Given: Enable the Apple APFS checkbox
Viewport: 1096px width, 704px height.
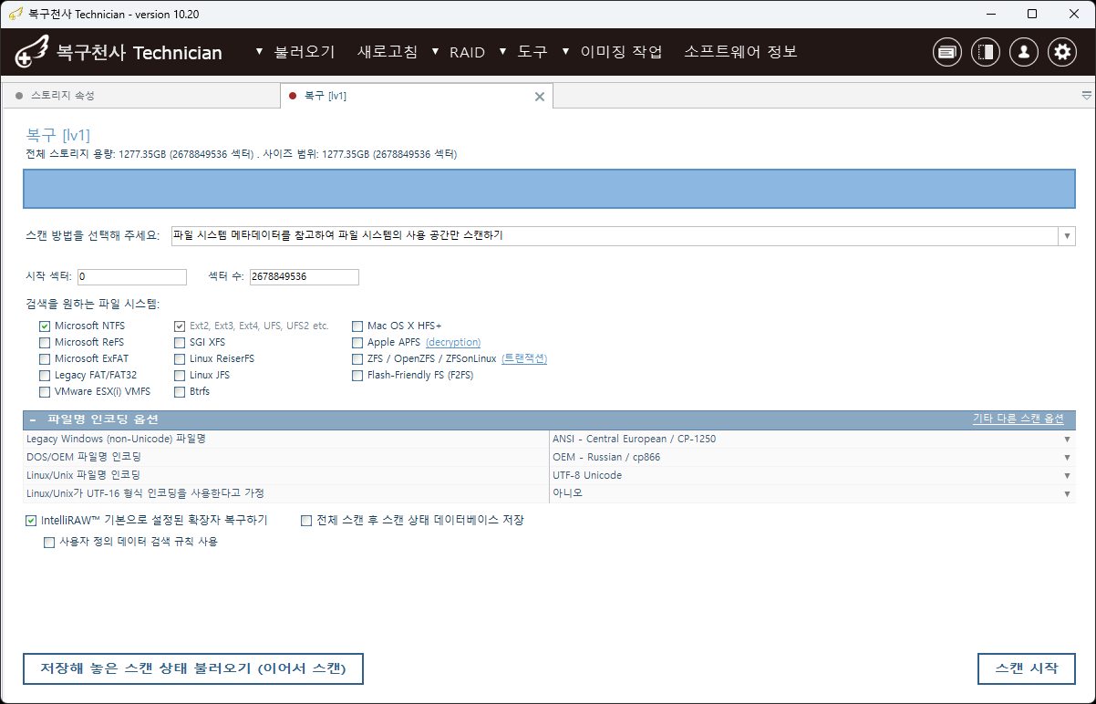Looking at the screenshot, I should (357, 342).
